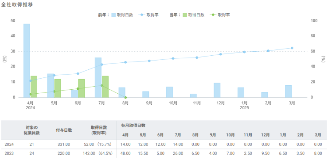Click 26.00 in 2023 July column
The image size is (328, 160).
tap(178, 153)
